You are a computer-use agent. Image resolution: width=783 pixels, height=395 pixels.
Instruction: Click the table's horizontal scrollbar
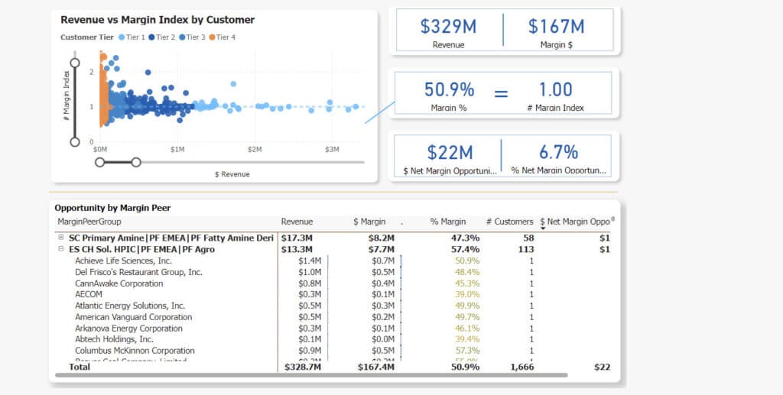pyautogui.click(x=311, y=375)
